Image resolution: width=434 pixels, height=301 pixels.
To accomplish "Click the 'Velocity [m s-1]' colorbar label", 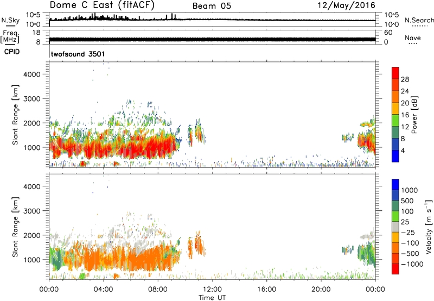I will (429, 227).
